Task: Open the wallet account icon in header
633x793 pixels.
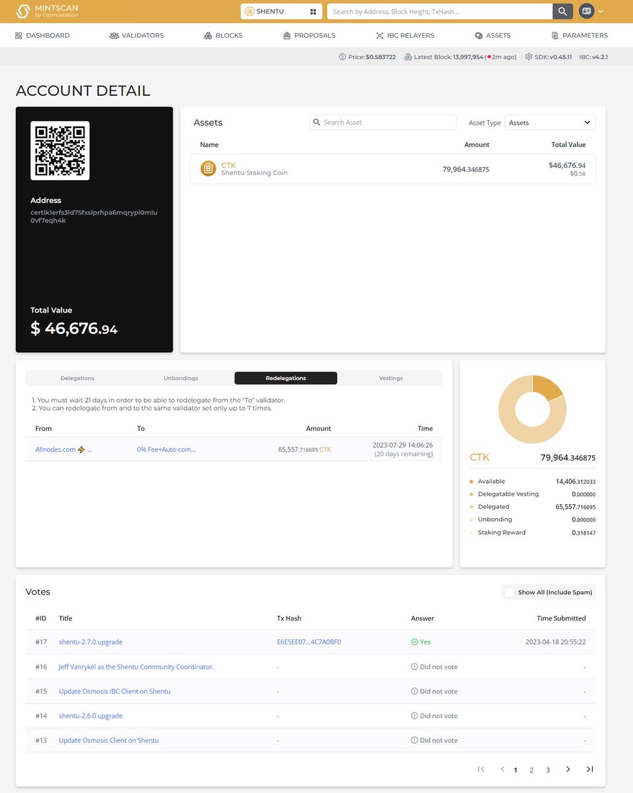Action: (586, 11)
